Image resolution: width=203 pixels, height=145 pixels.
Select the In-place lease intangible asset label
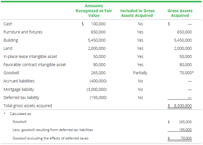[x=30, y=56]
